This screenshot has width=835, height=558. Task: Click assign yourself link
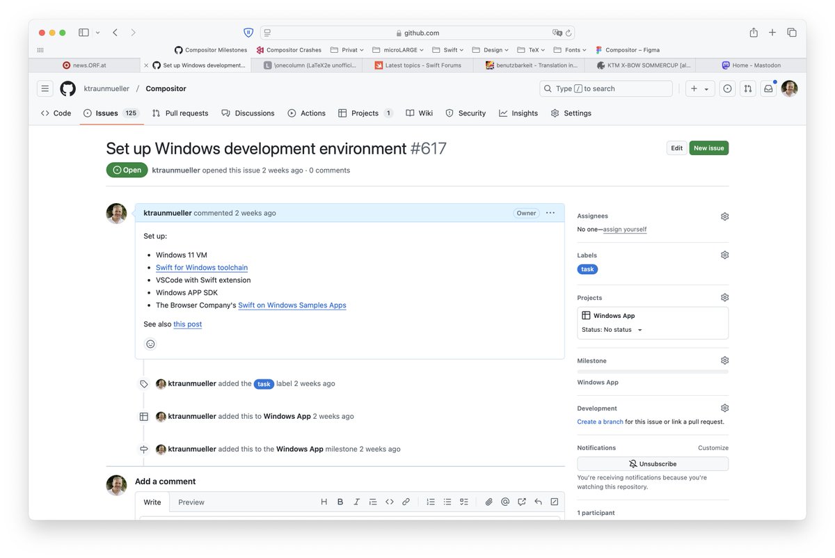tap(625, 230)
